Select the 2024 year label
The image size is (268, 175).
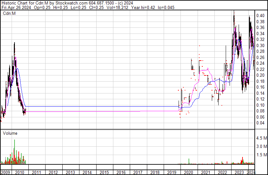point(251,172)
